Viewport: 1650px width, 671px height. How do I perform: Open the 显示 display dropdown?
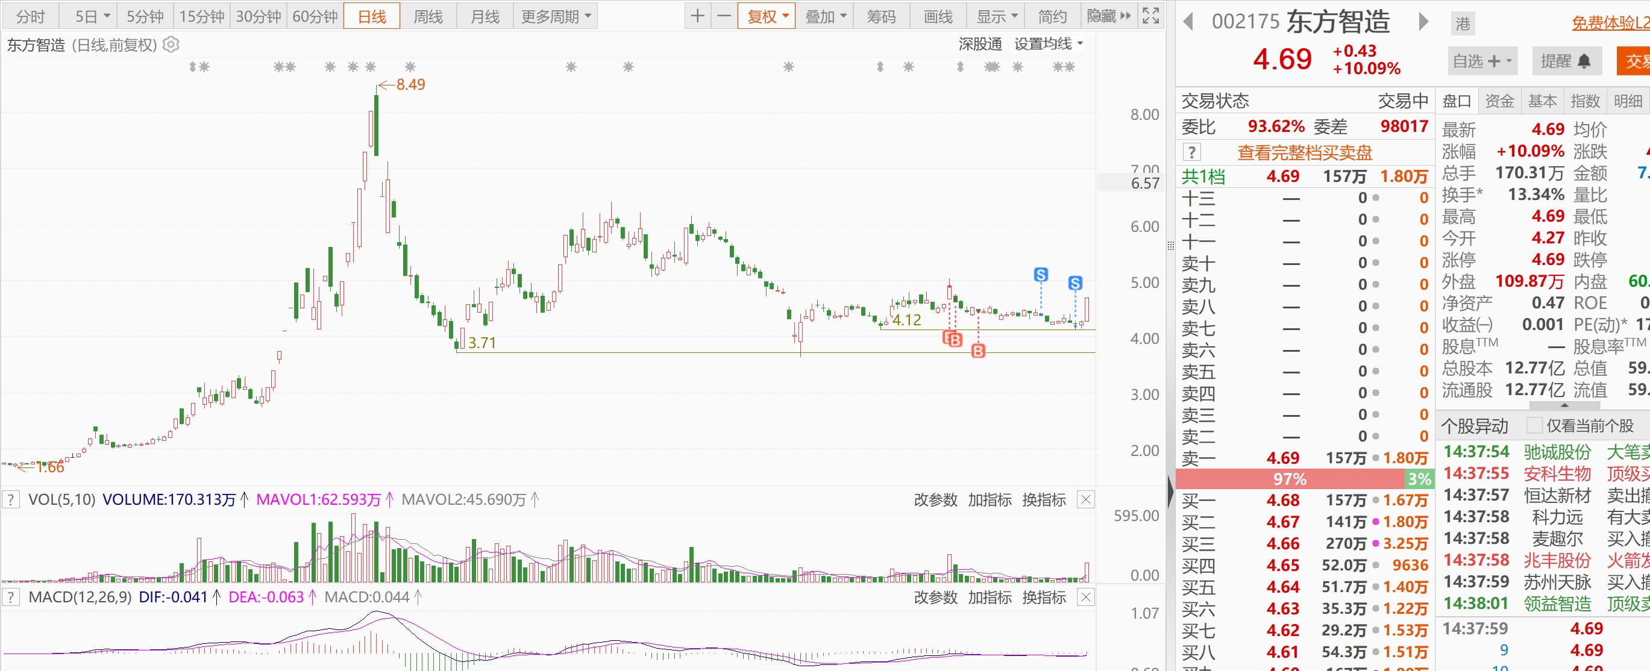pos(996,17)
